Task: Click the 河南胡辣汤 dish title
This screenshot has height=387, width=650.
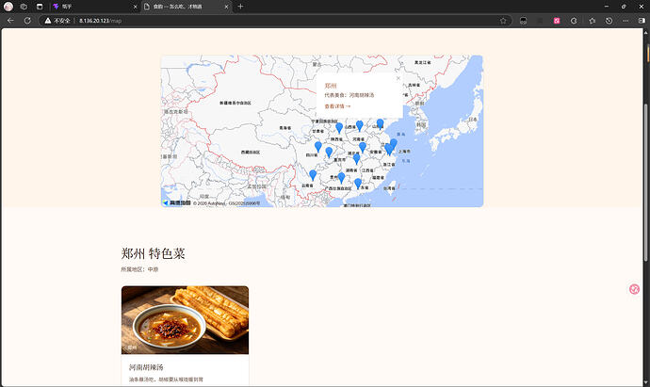Action: point(146,367)
